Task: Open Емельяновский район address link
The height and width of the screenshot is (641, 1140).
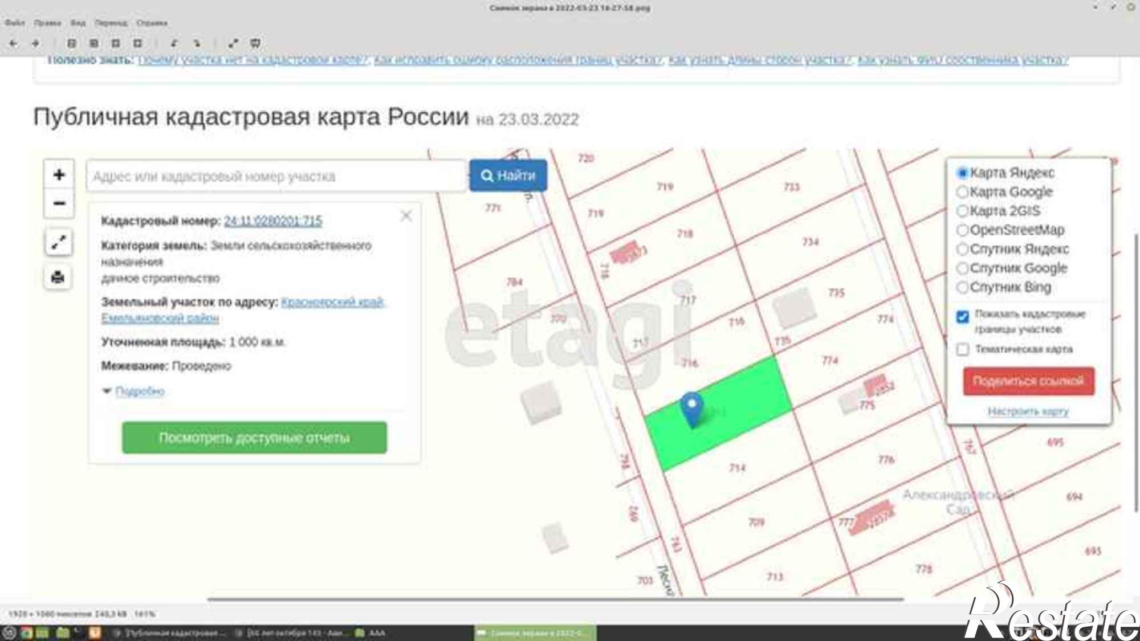Action: pos(160,318)
